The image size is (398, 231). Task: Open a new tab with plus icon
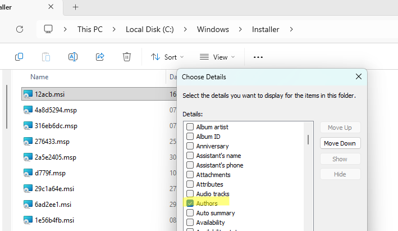[x=75, y=7]
